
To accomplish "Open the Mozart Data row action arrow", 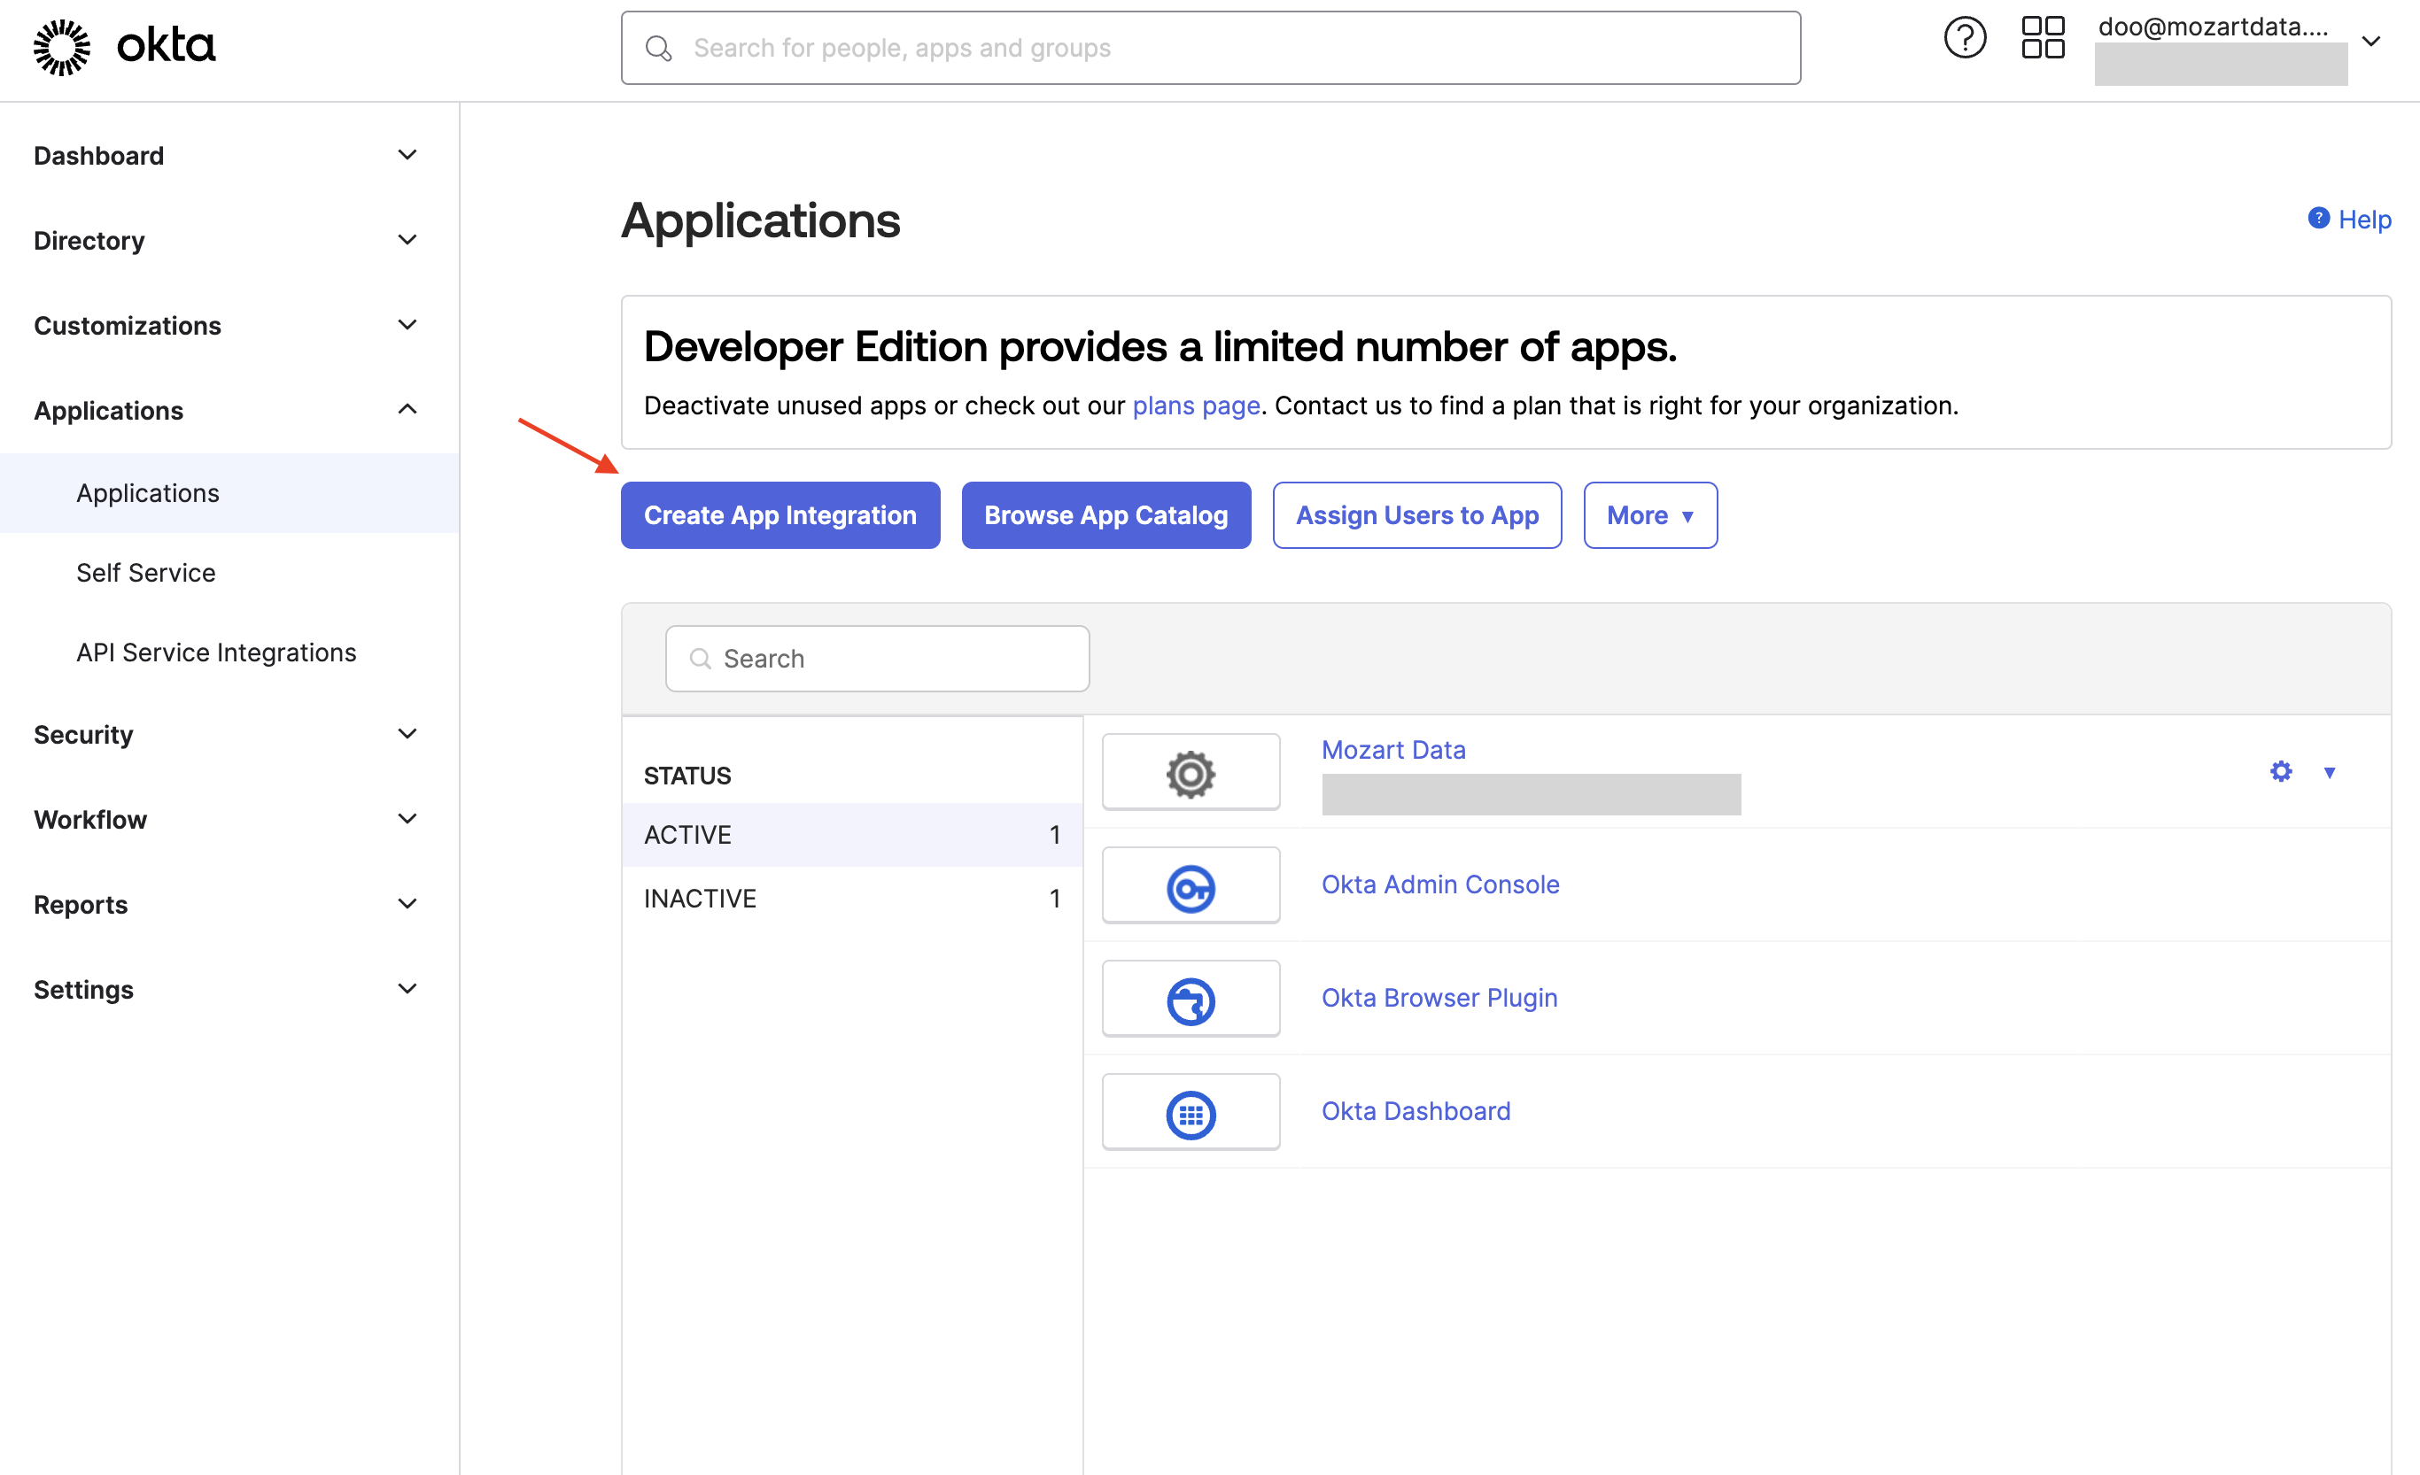I will [2329, 772].
